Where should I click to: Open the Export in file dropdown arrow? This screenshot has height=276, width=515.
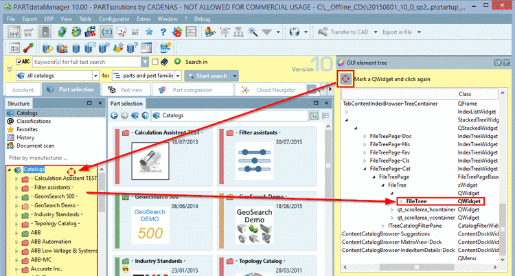click(419, 32)
